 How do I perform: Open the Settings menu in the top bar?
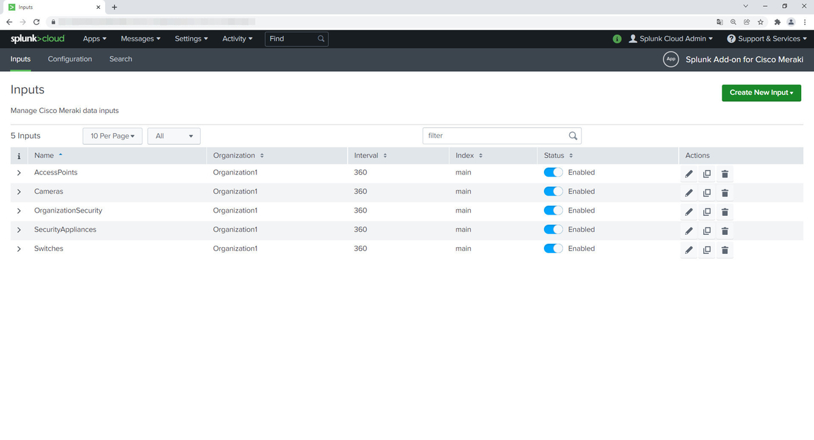[x=191, y=39]
